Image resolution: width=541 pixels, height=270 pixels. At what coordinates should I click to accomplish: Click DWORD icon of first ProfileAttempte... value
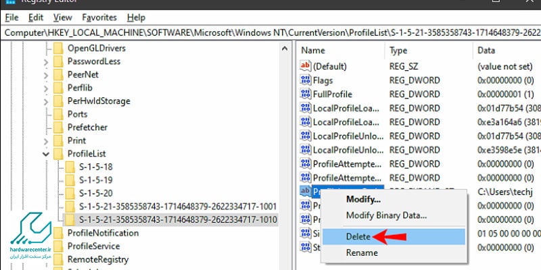[x=306, y=163]
